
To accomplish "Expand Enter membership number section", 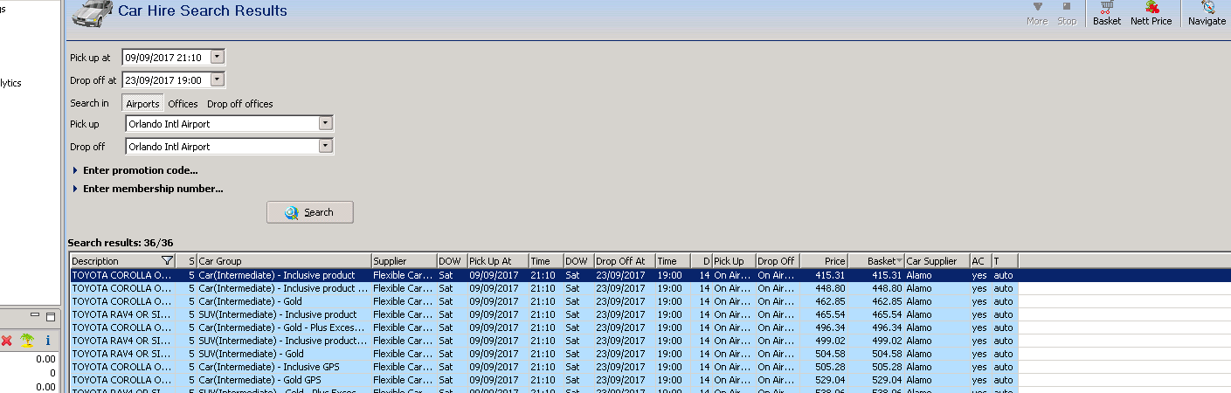I will point(148,189).
